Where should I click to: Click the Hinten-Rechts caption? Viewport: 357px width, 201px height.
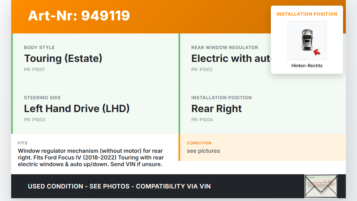point(307,66)
